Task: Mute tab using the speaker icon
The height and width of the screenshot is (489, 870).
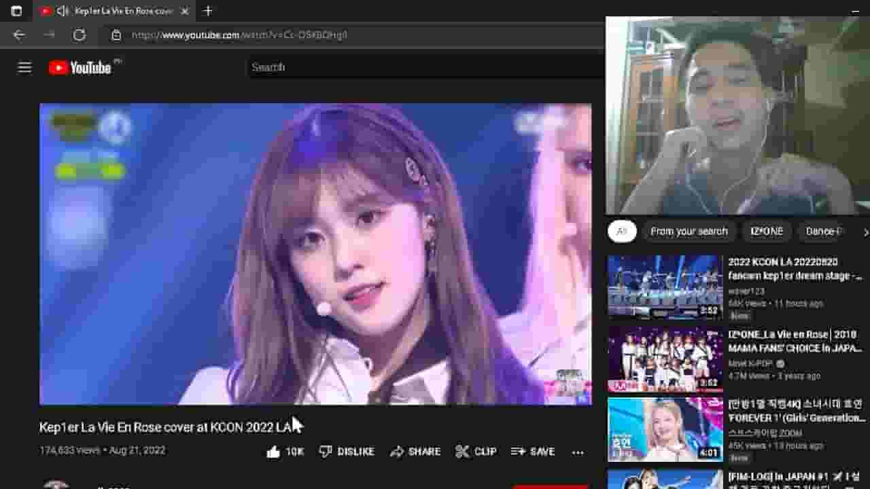Action: [x=63, y=11]
